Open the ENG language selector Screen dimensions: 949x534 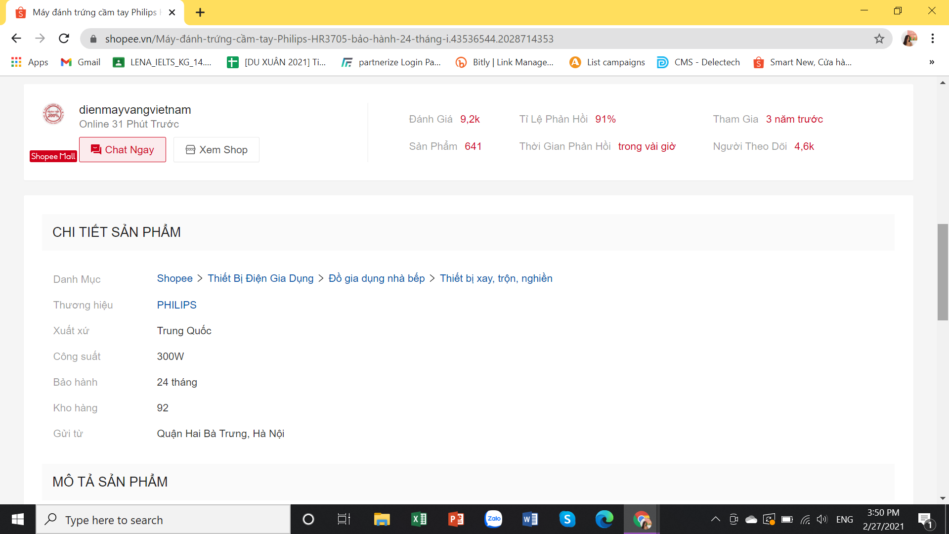point(844,519)
